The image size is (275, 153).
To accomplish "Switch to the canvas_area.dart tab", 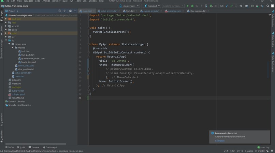I will (151, 11).
